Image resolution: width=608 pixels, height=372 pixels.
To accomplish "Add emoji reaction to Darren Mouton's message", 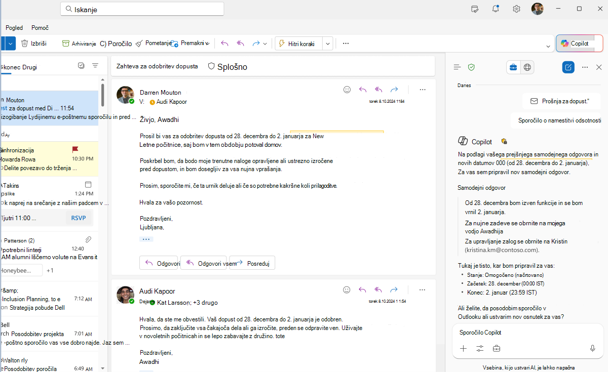I will point(347,90).
